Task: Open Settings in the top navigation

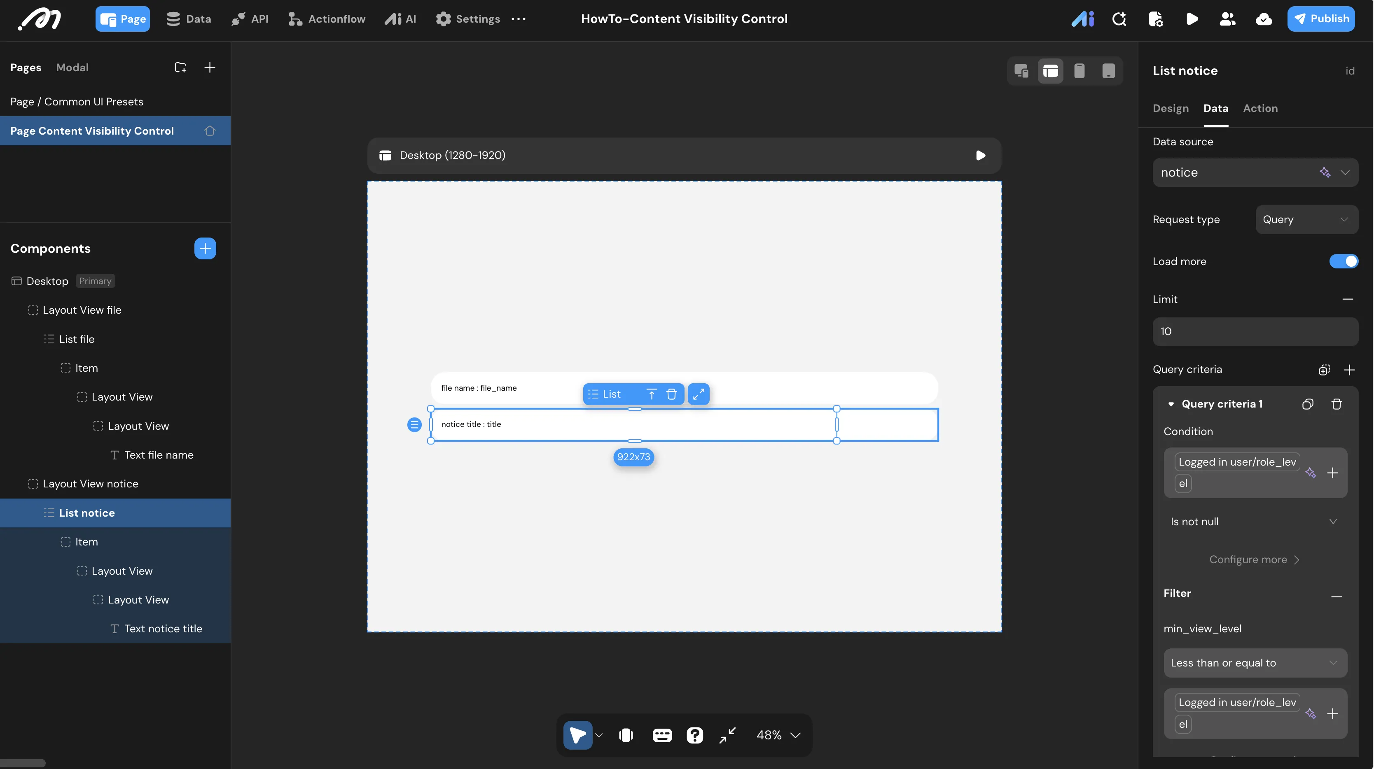Action: (x=468, y=19)
